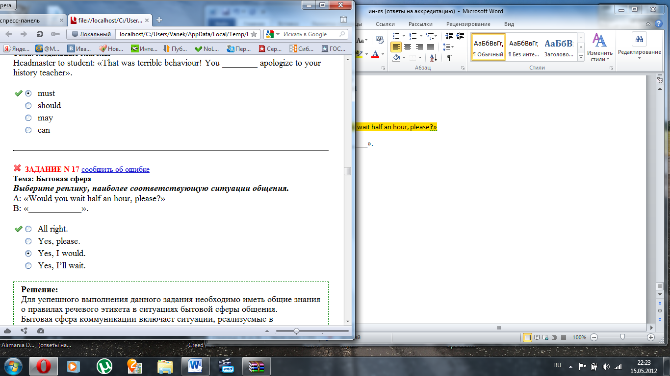Apply the Без интервала style in Word

(523, 47)
